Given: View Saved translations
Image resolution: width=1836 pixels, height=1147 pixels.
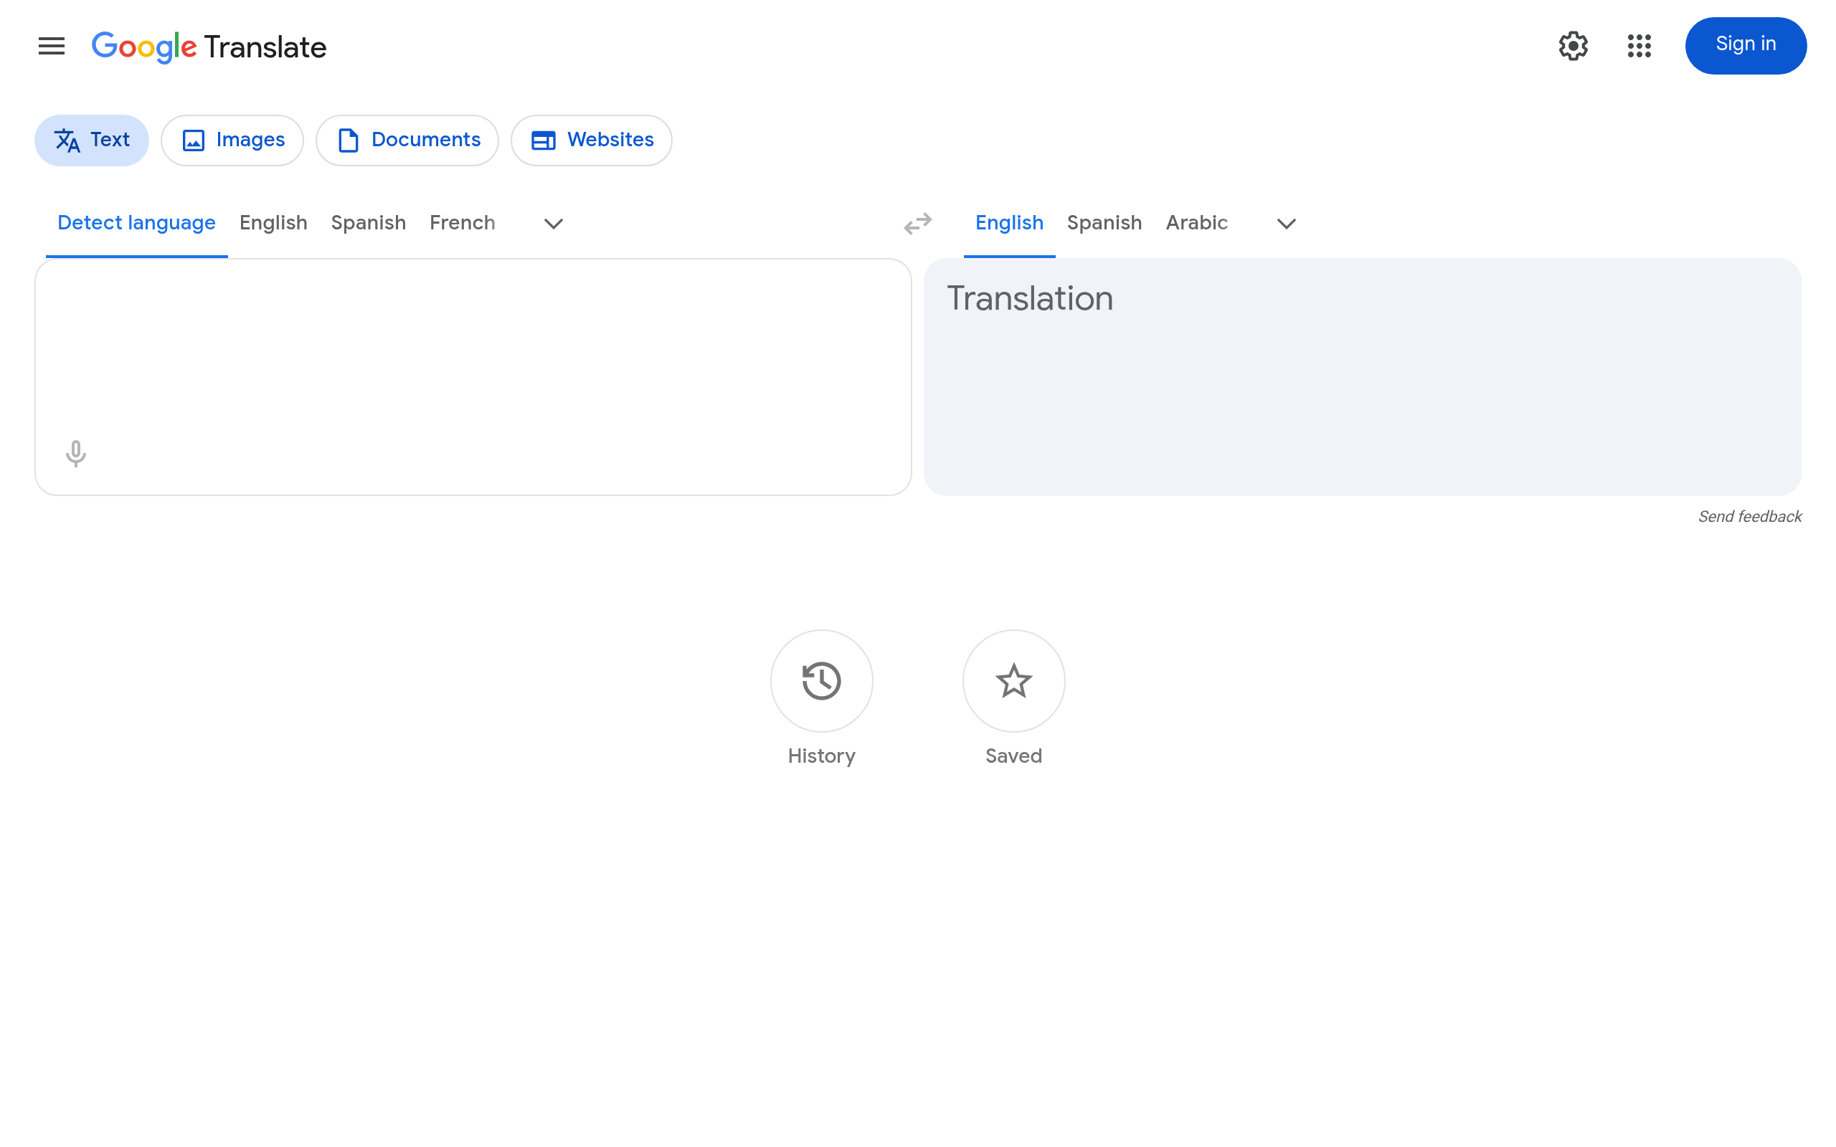Looking at the screenshot, I should [1013, 680].
